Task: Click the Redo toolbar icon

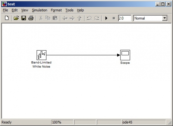Action: [x=97, y=18]
